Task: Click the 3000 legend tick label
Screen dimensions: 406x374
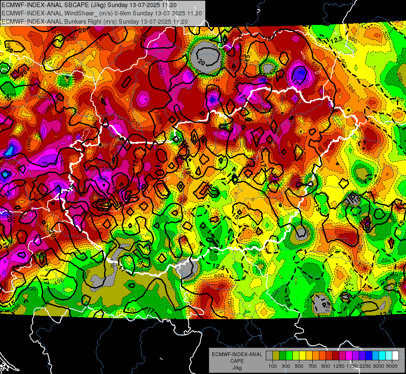Action: pos(379,366)
